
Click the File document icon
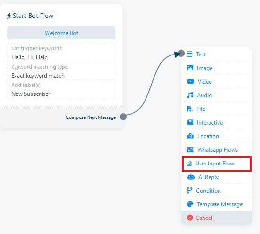190,109
